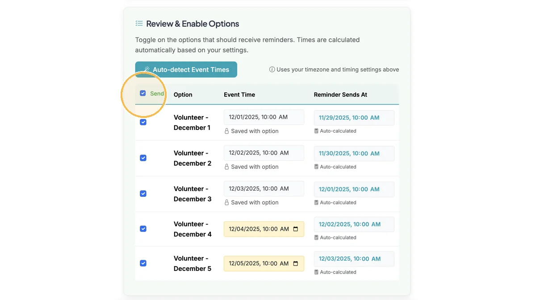Click the Auto-detect Event Times button

click(x=186, y=70)
